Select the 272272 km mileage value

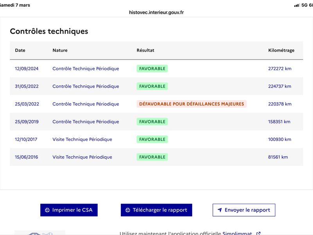click(280, 69)
